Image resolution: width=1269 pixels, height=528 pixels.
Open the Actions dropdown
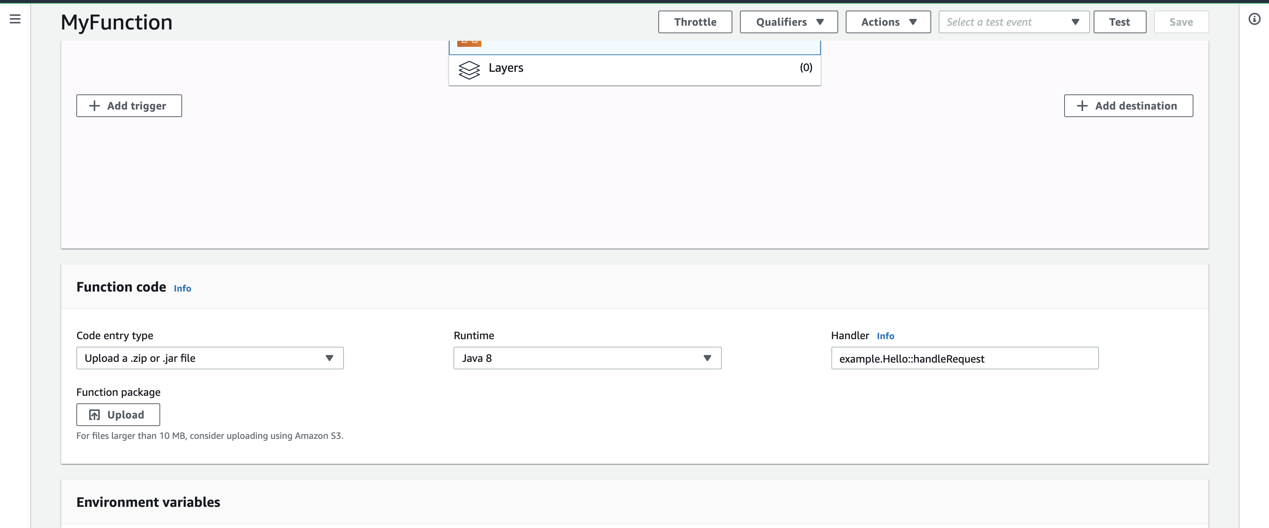[888, 22]
